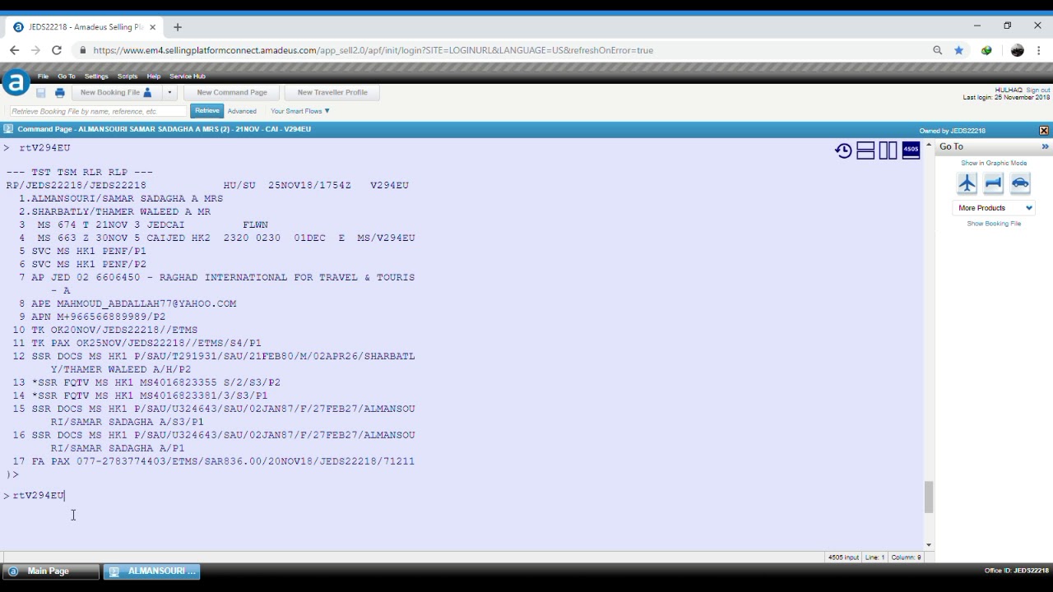Screen dimensions: 1053x592
Task: Open the Help menu
Action: click(154, 76)
